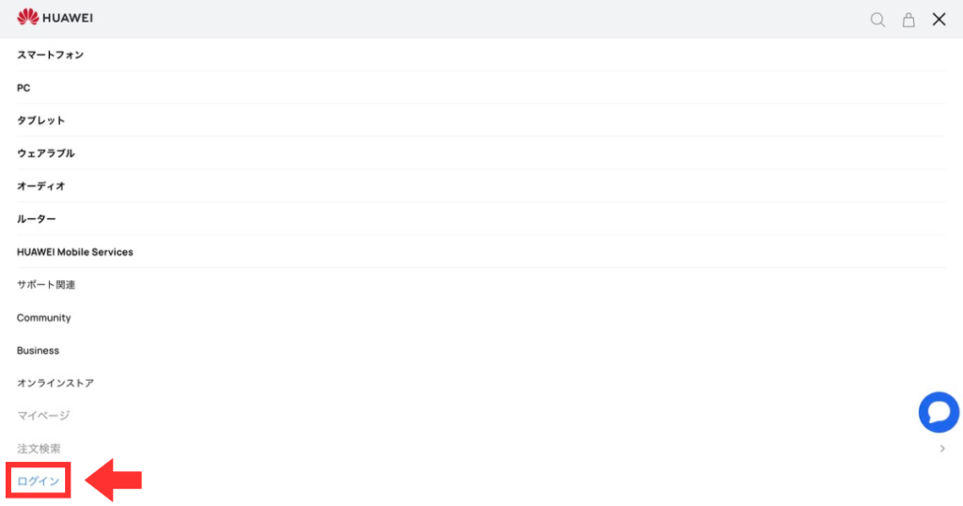963x506 pixels.
Task: Open オンラインストア link
Action: pos(55,383)
